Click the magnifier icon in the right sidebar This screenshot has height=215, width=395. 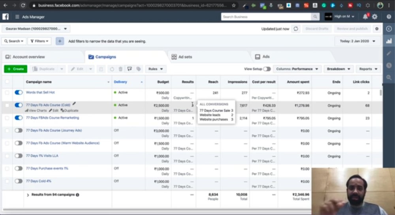pos(389,77)
